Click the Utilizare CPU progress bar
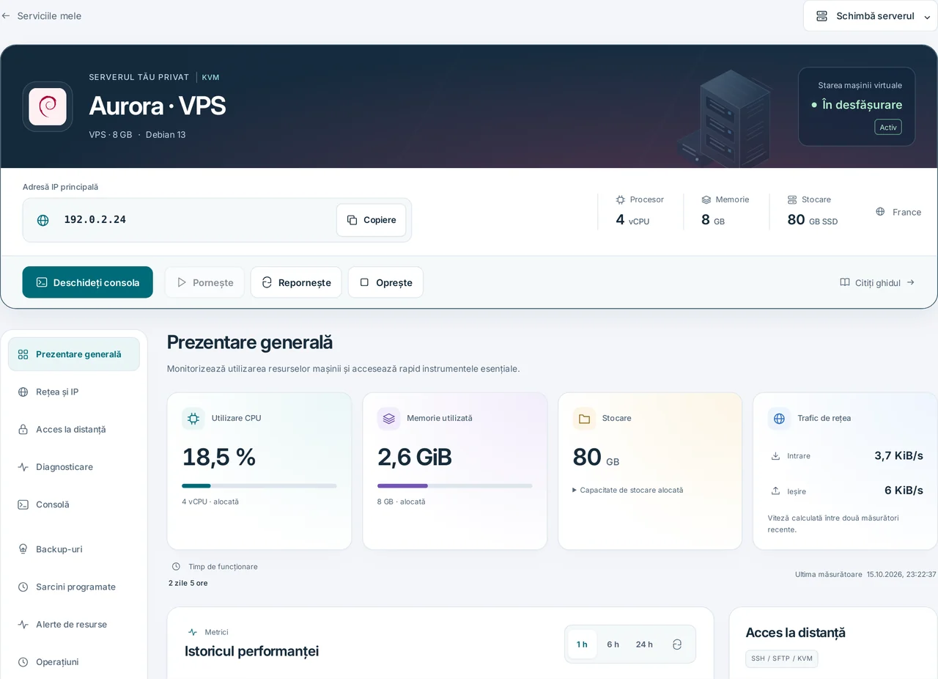Image resolution: width=938 pixels, height=679 pixels. point(259,485)
